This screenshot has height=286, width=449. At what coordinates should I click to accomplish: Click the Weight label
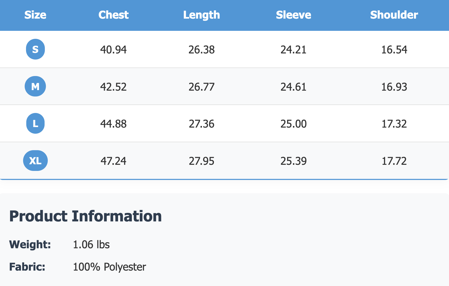tap(30, 245)
